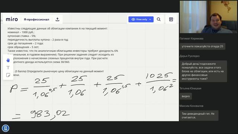Click chat message 'уточните пожалуйста откуда 25'
Screen dimensions: 238x134
(x=202, y=46)
